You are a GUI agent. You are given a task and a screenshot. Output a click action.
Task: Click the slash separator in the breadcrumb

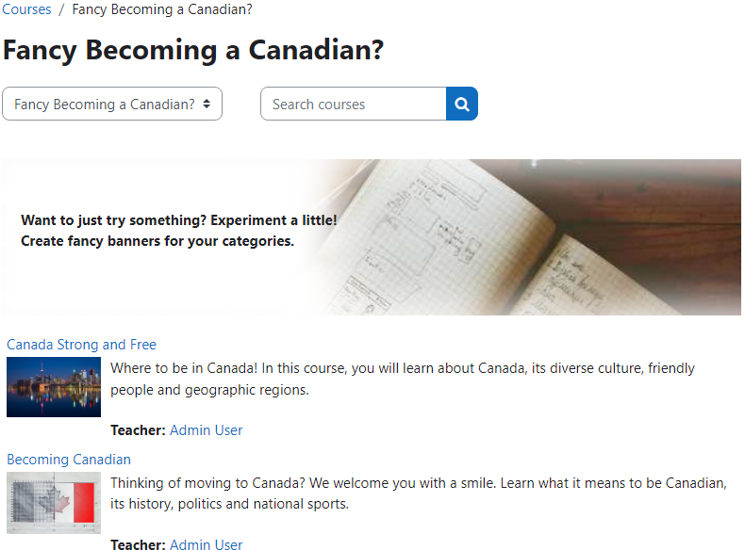61,9
